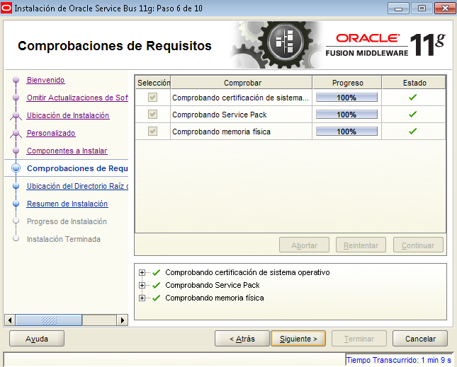Close the installer window
This screenshot has width=457, height=367.
(445, 8)
